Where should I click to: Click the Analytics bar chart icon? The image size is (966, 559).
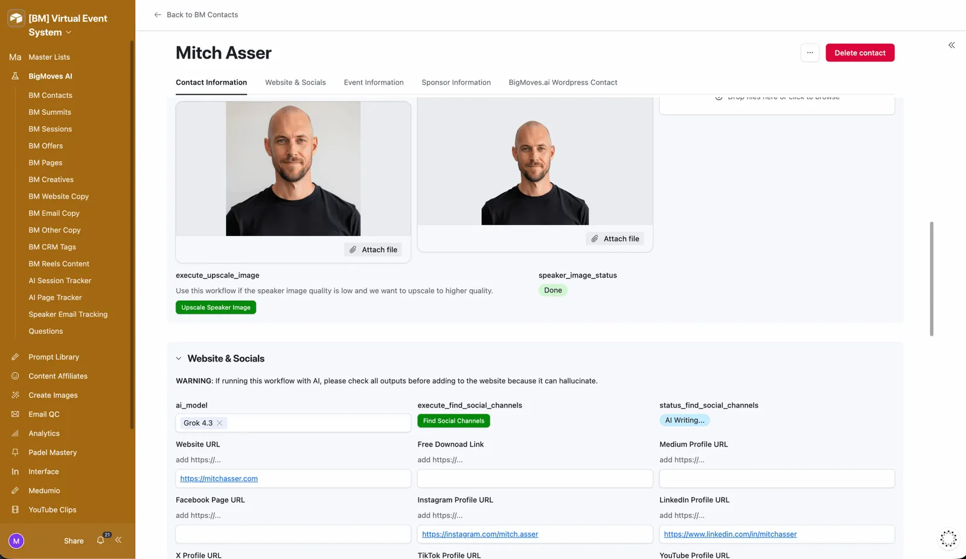(x=15, y=433)
